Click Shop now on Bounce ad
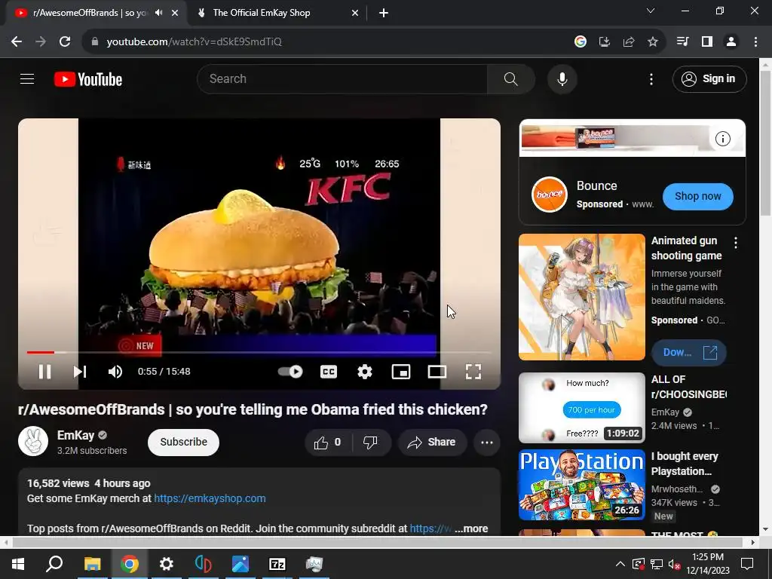The height and width of the screenshot is (579, 772). [x=697, y=197]
